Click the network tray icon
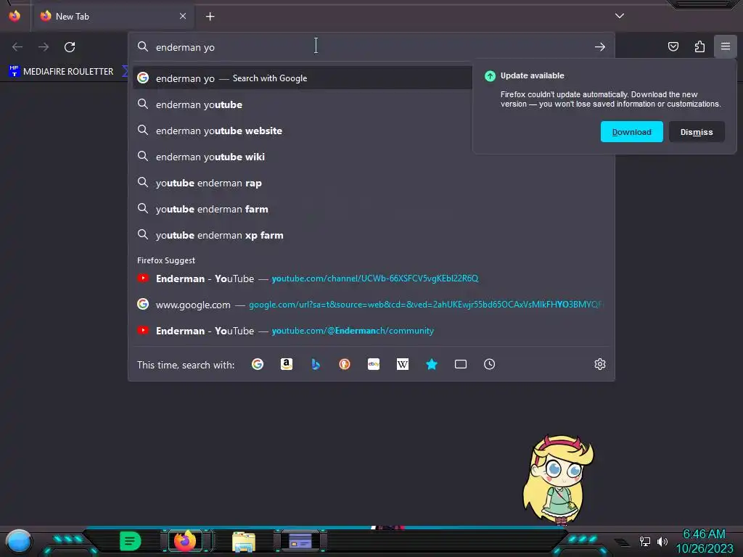 pyautogui.click(x=644, y=541)
